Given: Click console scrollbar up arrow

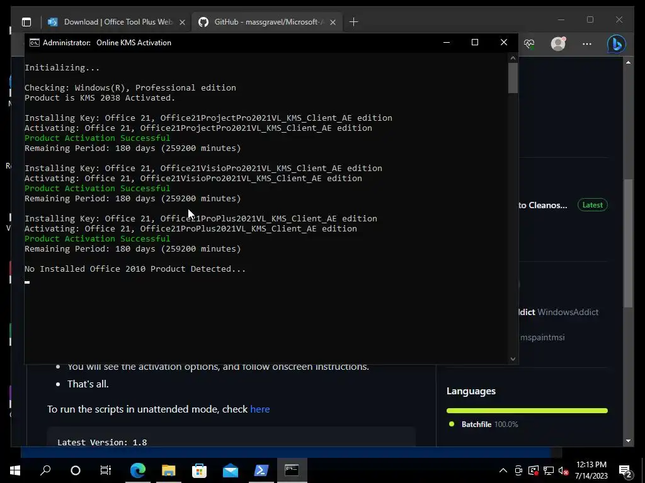Looking at the screenshot, I should coord(513,58).
